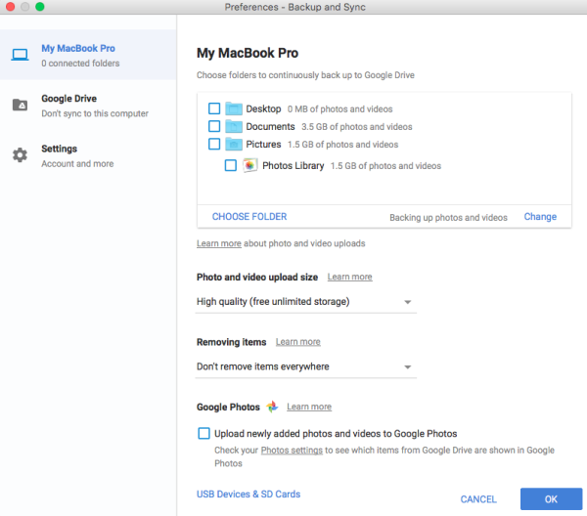Click the Desktop folder name
The width and height of the screenshot is (587, 516).
[263, 108]
